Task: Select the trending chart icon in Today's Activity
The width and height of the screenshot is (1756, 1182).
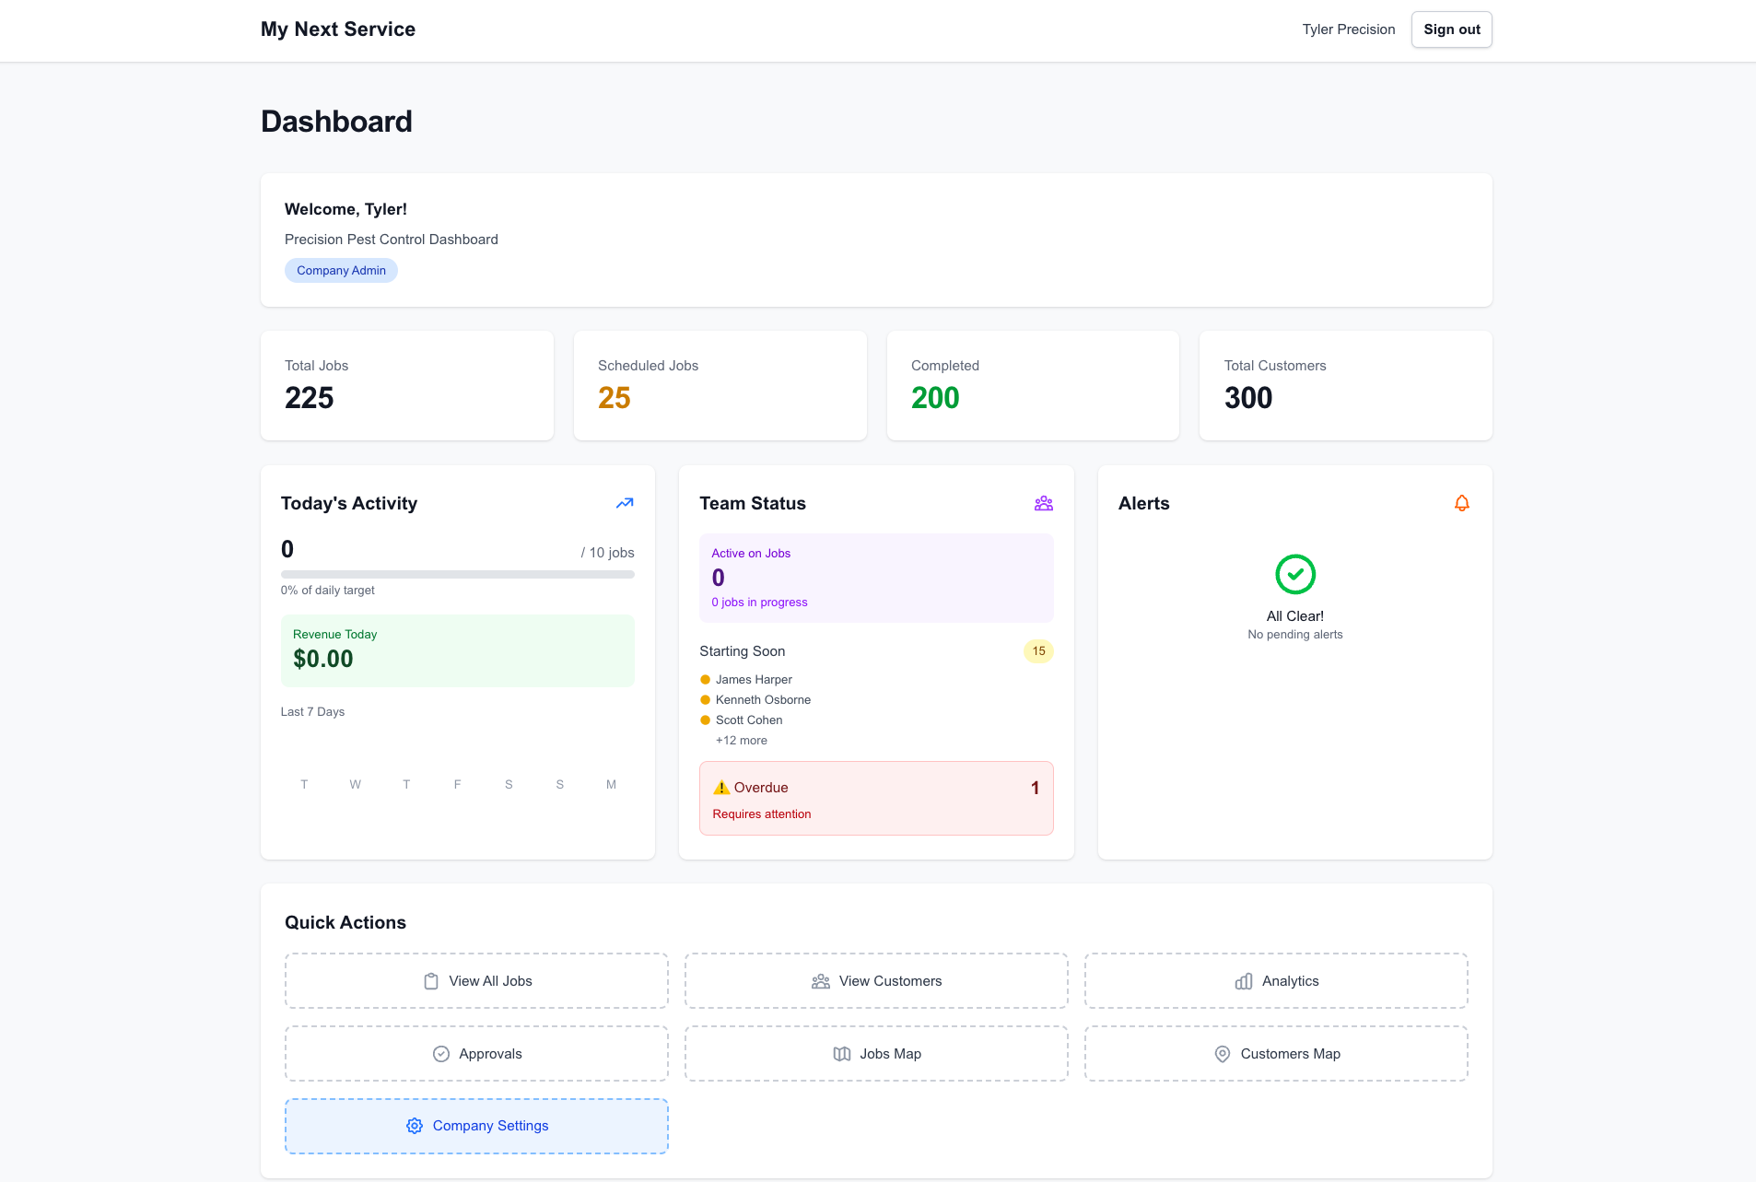Action: 624,503
